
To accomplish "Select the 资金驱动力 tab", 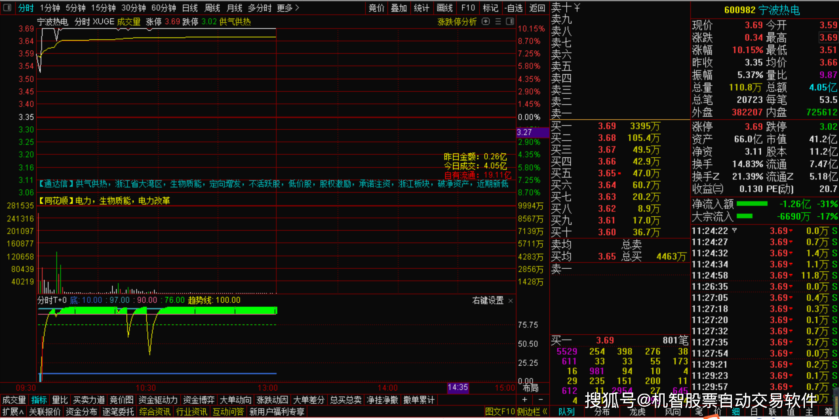I will coord(158,400).
